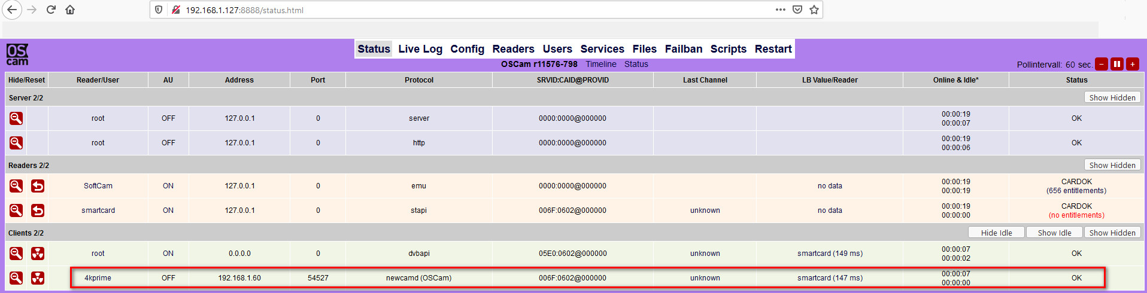Screen dimensions: 1147x293
Task: Decrease poll interval with minus button
Action: click(1102, 64)
